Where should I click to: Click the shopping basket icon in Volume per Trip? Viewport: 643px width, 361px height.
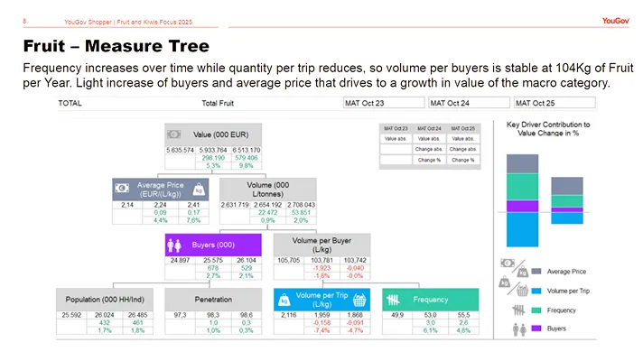click(361, 300)
